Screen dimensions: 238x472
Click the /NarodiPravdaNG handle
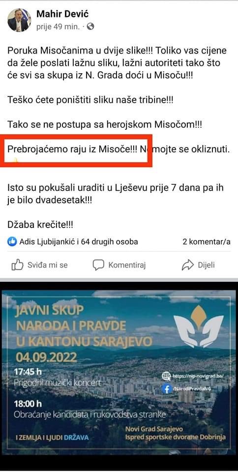[x=192, y=389]
